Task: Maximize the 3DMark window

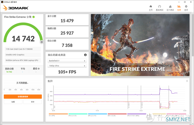Action: tap(185, 2)
